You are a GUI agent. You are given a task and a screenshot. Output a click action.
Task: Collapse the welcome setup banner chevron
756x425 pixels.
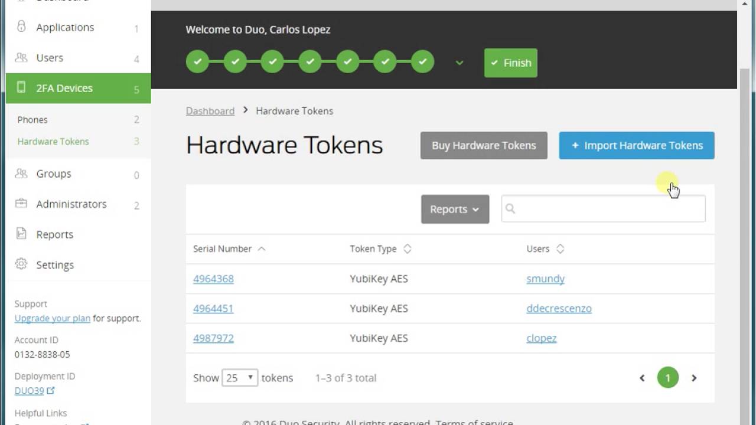point(460,63)
